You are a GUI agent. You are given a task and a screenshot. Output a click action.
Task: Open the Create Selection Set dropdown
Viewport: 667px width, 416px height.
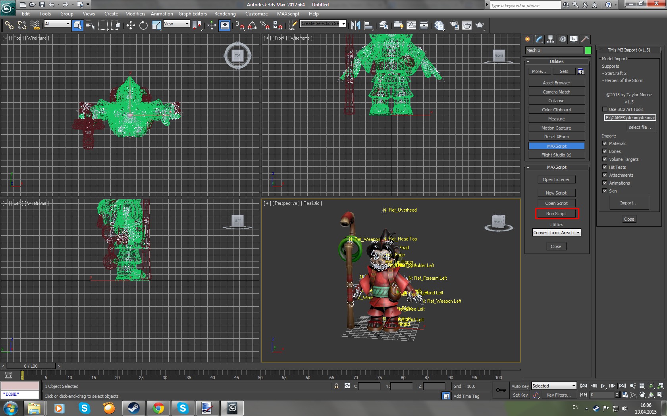pos(343,24)
